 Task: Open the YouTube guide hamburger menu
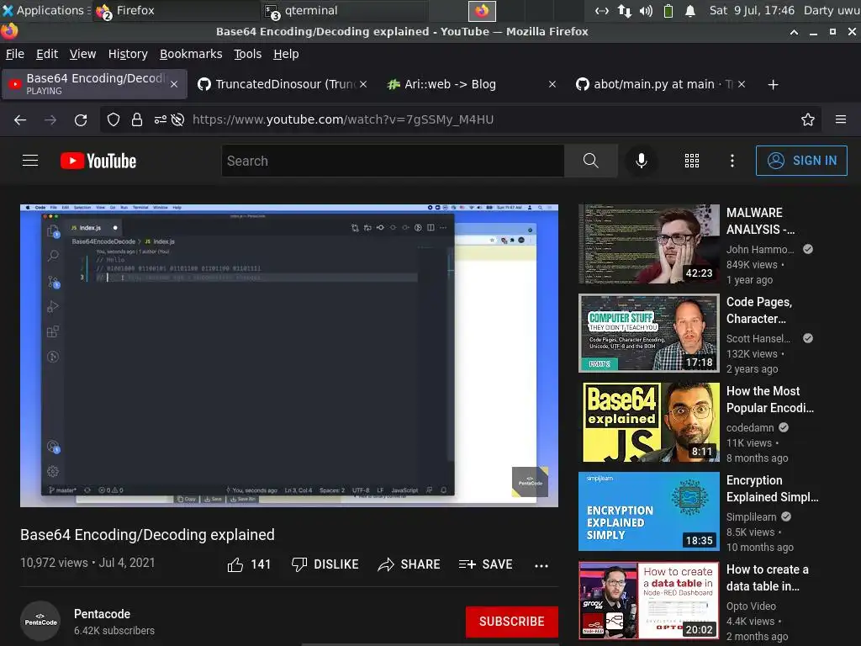pyautogui.click(x=30, y=161)
